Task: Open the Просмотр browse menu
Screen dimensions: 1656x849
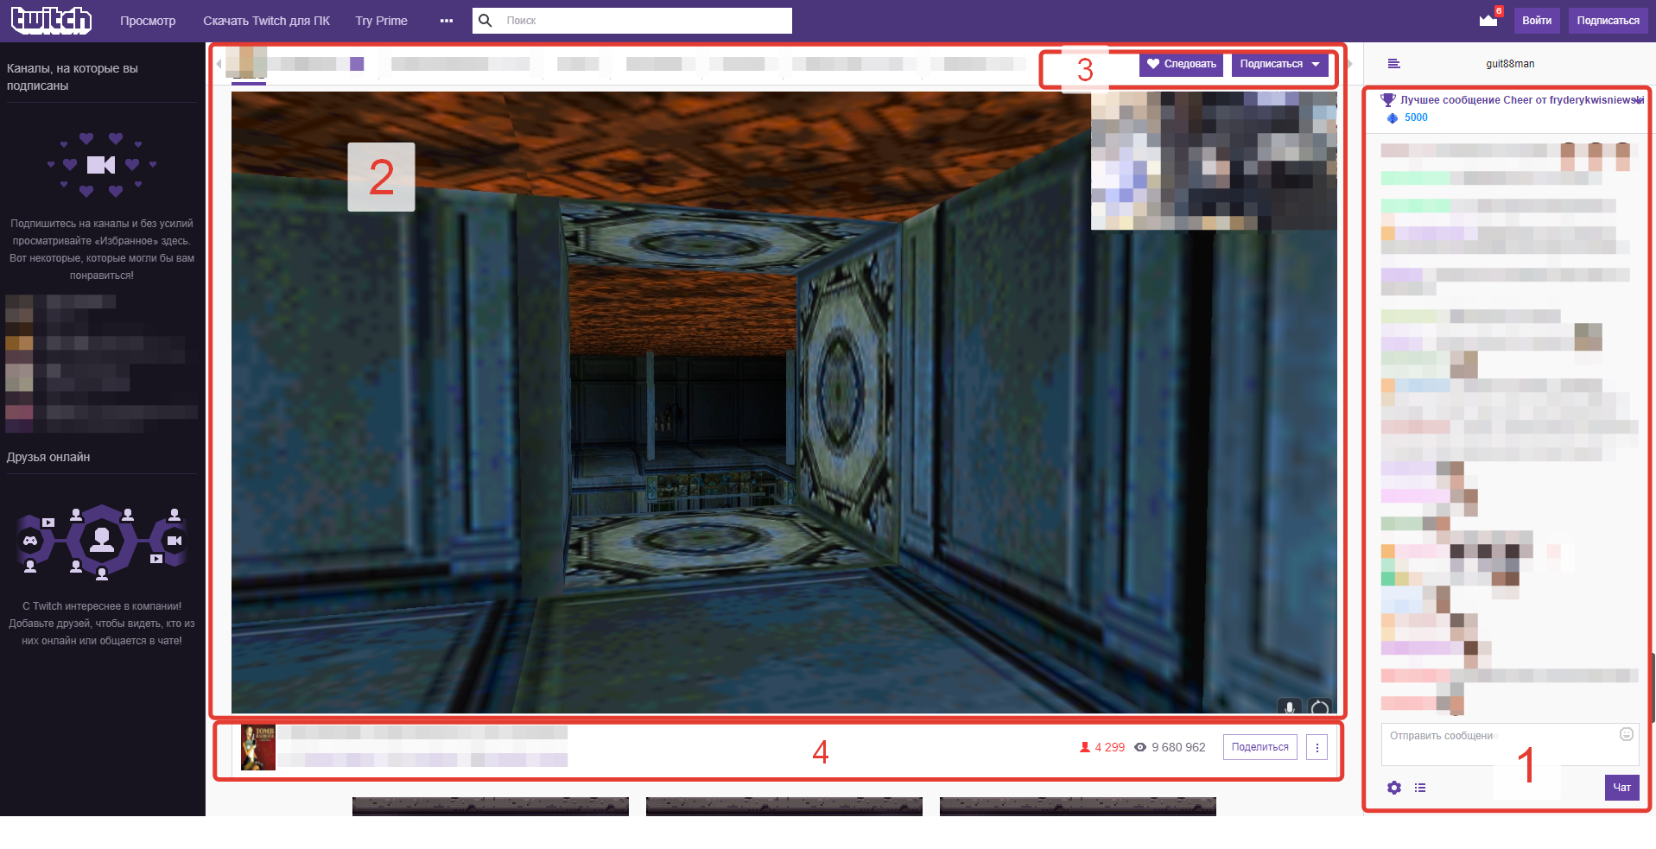Action: click(x=148, y=21)
